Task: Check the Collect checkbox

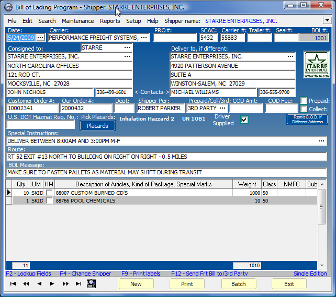Action: tap(304, 109)
